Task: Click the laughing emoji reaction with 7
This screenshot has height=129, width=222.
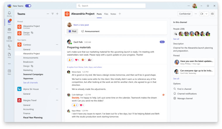Action: coord(84,60)
